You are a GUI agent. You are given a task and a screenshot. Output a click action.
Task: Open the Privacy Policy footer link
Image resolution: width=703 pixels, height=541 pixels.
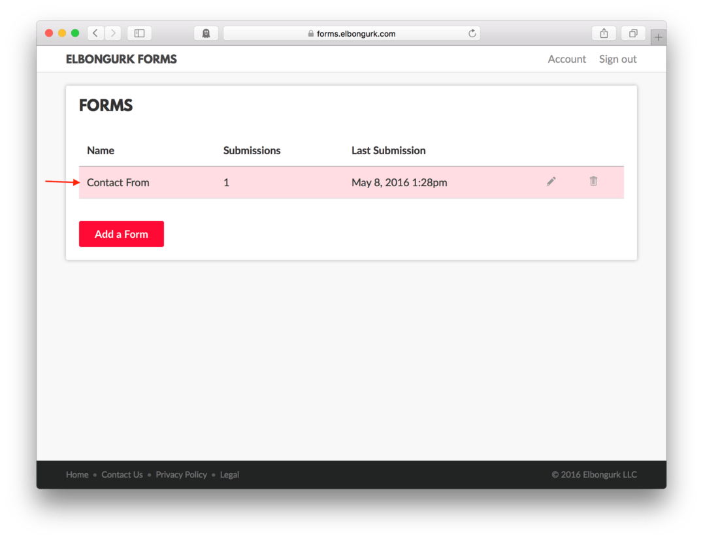[181, 474]
